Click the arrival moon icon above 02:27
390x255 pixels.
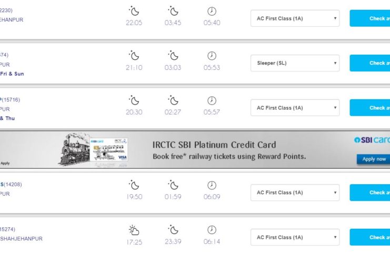[x=173, y=100]
